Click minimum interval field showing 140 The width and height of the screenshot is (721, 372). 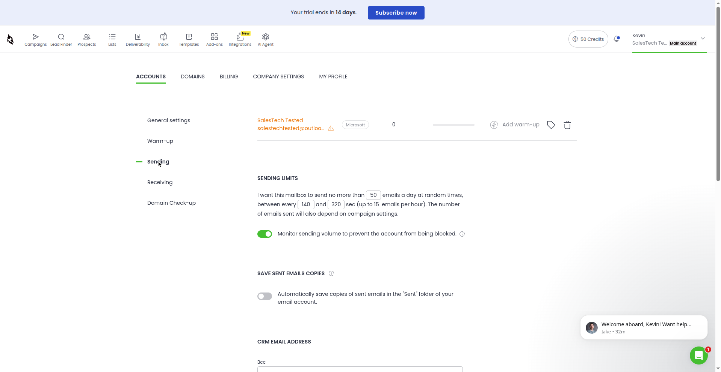tap(306, 204)
